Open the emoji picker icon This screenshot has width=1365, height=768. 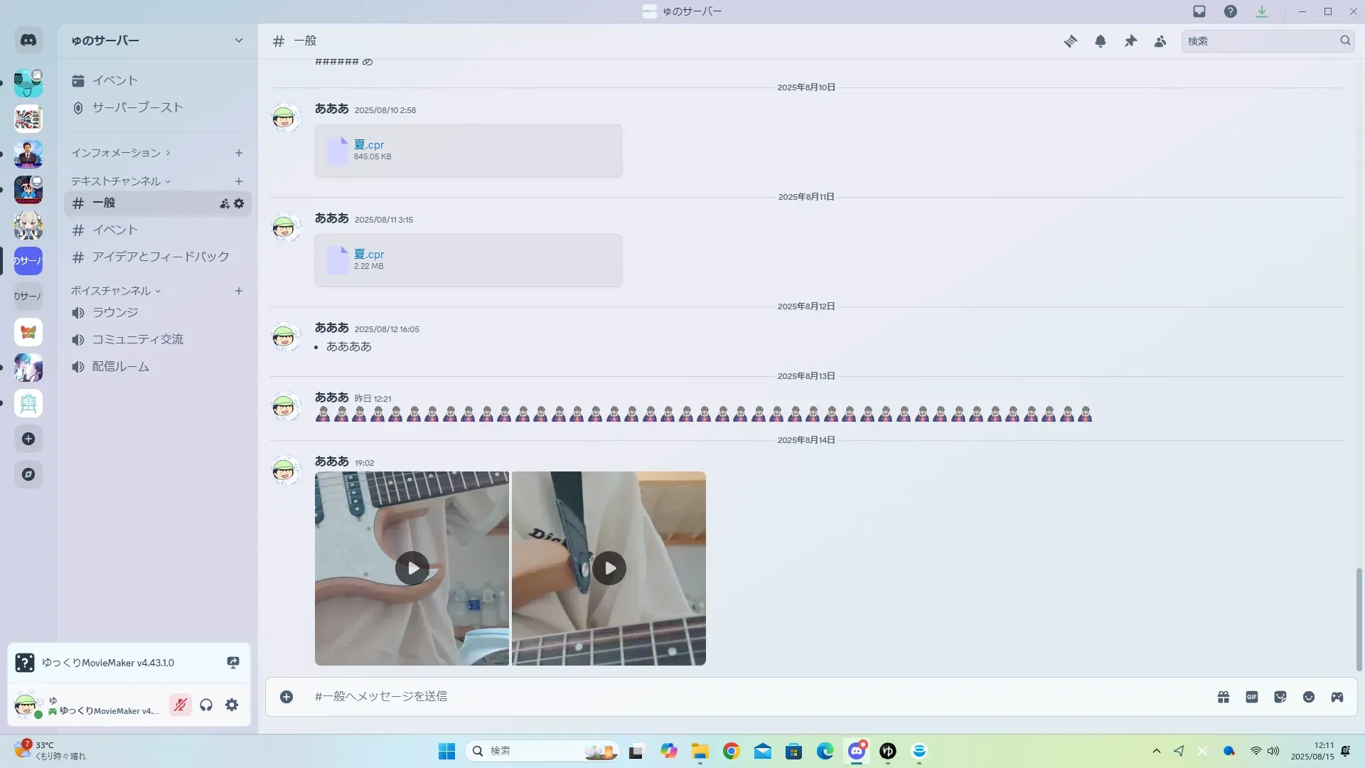point(1309,697)
